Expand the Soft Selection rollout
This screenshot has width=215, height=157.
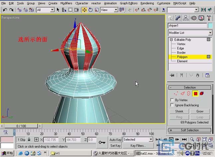point(190,130)
